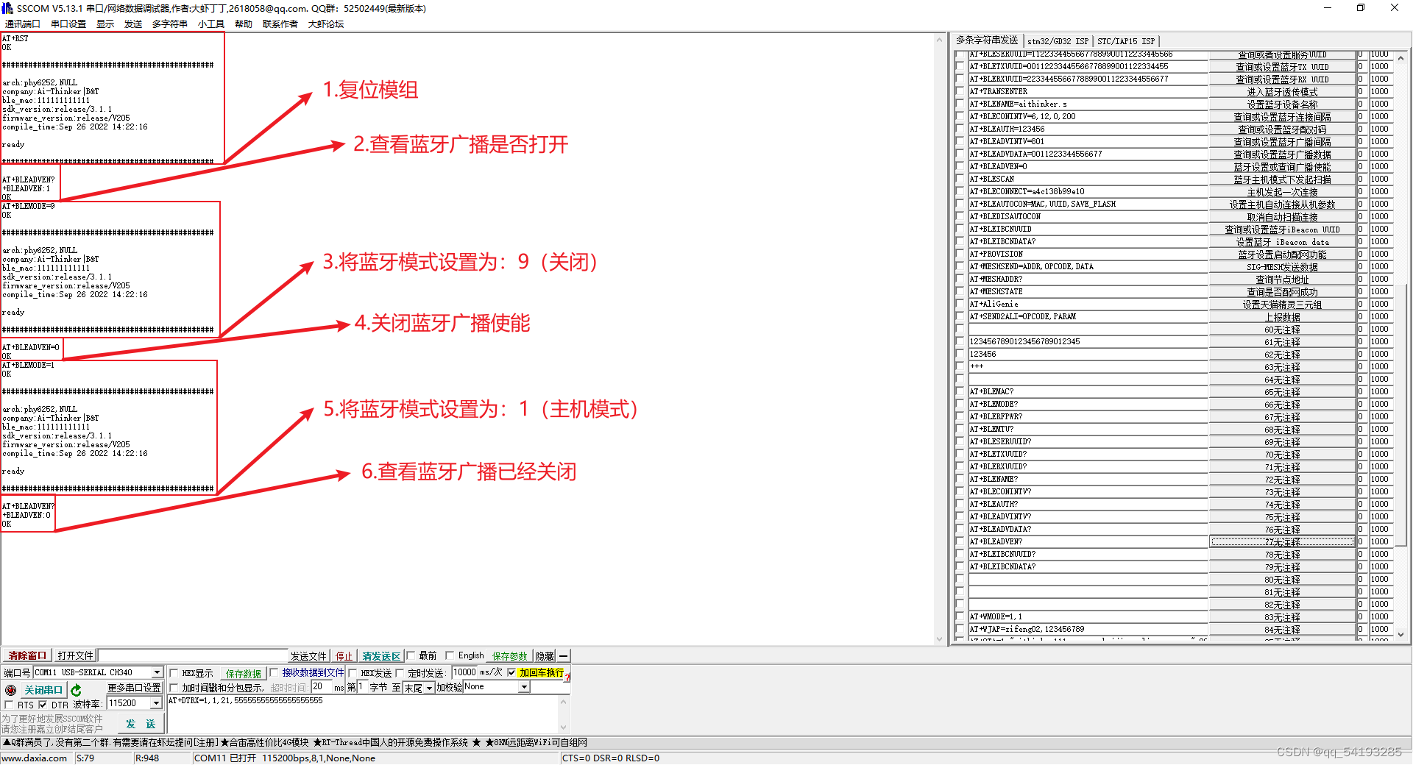
Task: Click receive window scrollbar down arrow
Action: point(939,639)
